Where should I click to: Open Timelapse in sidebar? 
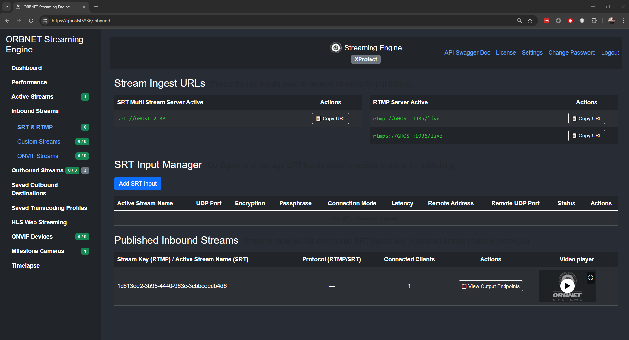(x=26, y=266)
